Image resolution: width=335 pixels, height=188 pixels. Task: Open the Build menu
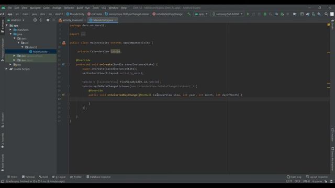point(80,8)
